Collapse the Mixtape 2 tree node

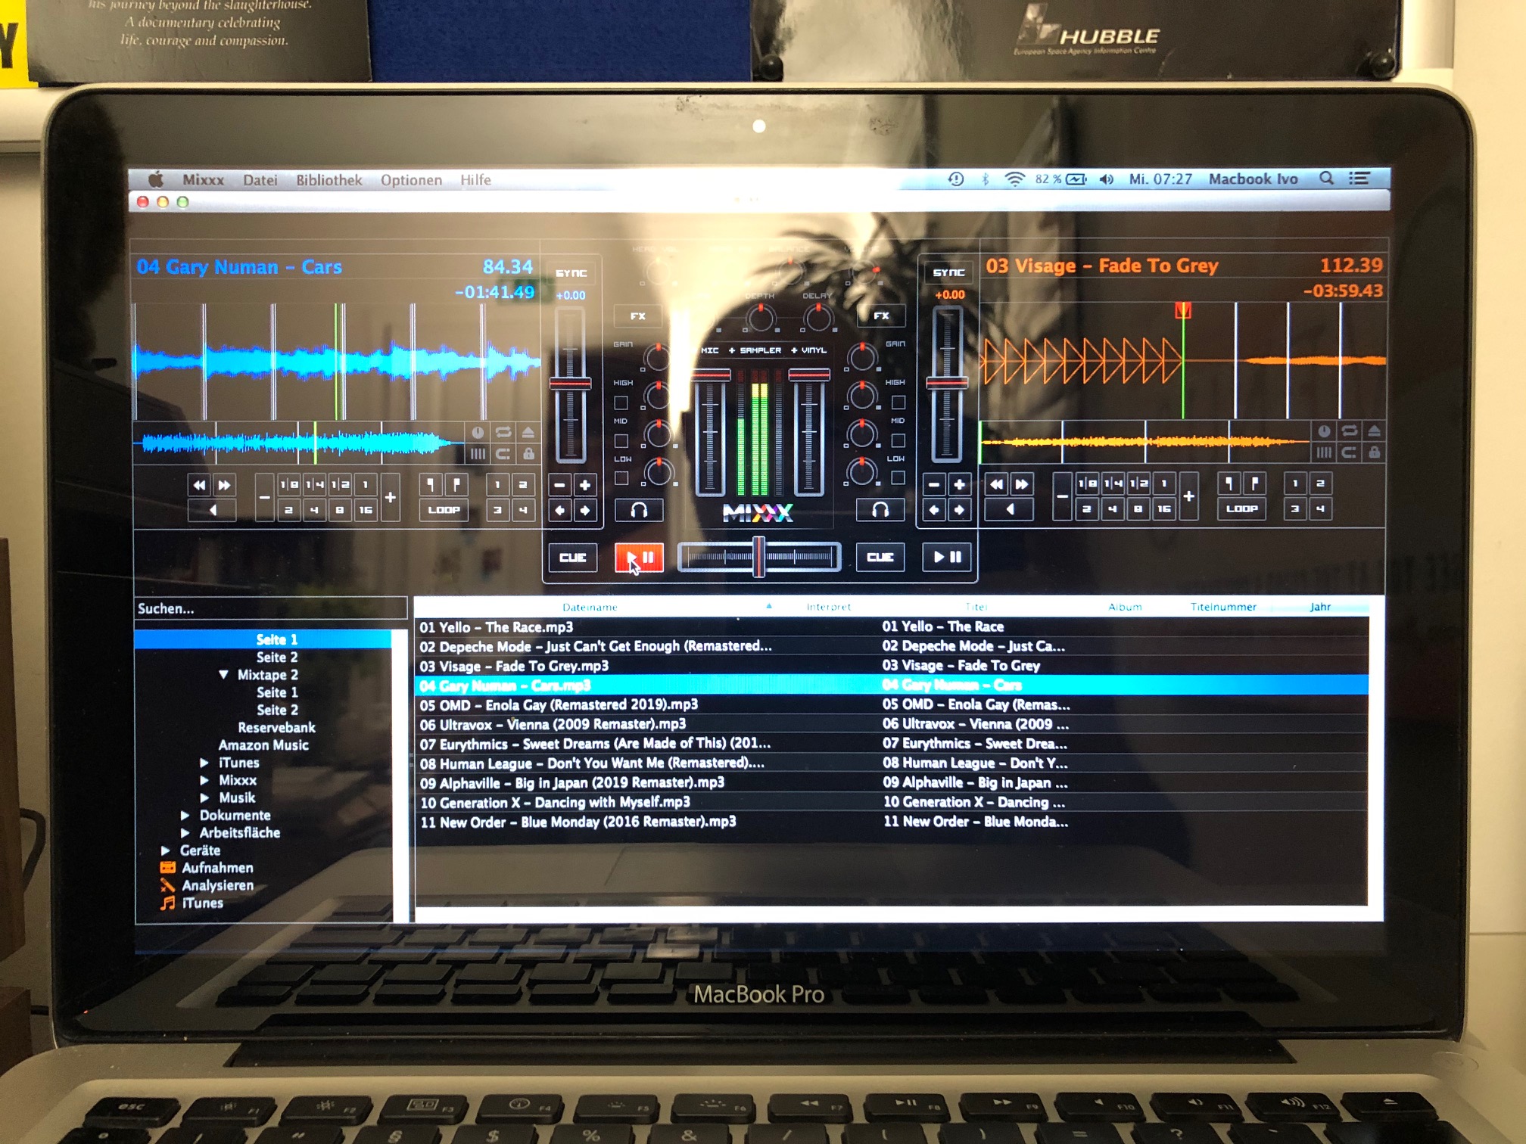[223, 674]
